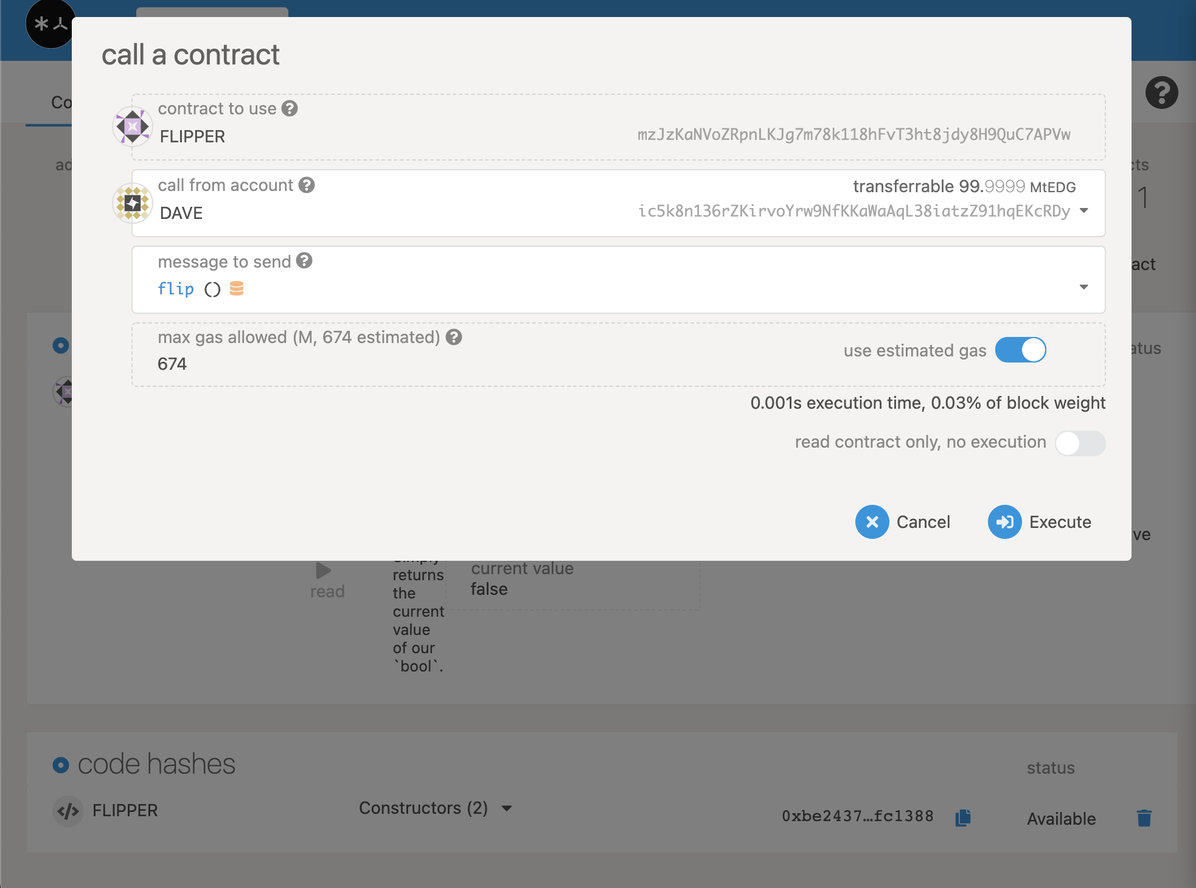Click the help icon beside 'message to send'
This screenshot has height=888, width=1196.
point(304,261)
